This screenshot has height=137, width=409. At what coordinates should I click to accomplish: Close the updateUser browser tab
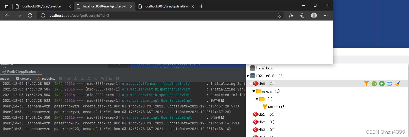(193, 7)
